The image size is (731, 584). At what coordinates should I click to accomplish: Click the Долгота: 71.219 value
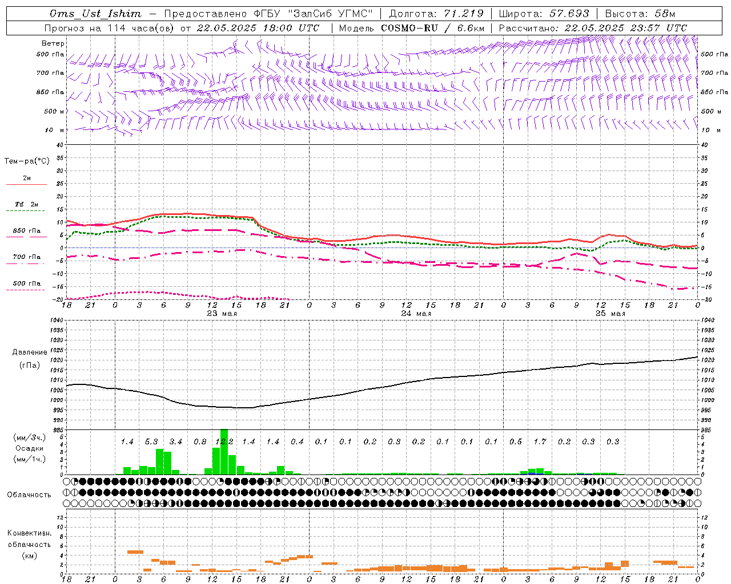click(436, 14)
